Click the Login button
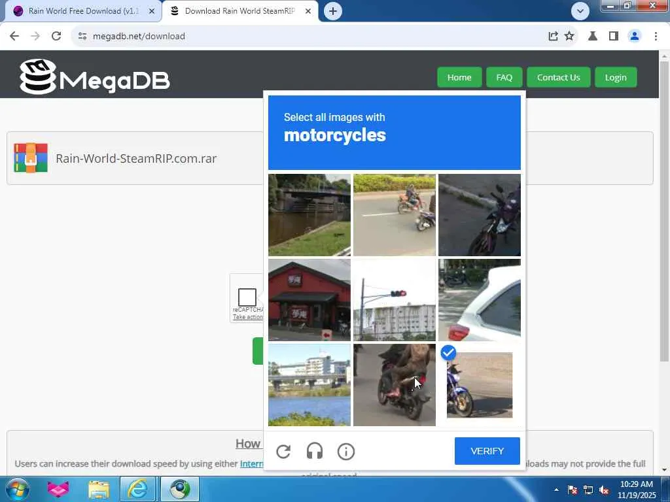Screen dimensions: 670x502 616,77
